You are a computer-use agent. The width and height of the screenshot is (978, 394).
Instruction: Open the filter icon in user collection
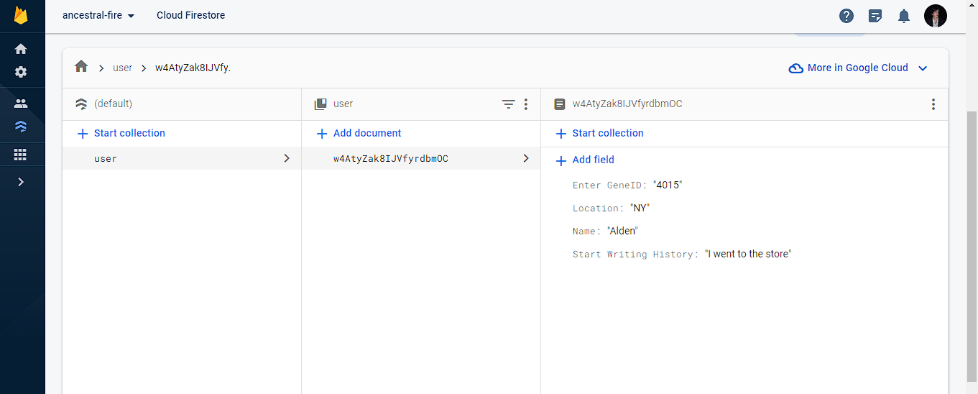(x=508, y=104)
